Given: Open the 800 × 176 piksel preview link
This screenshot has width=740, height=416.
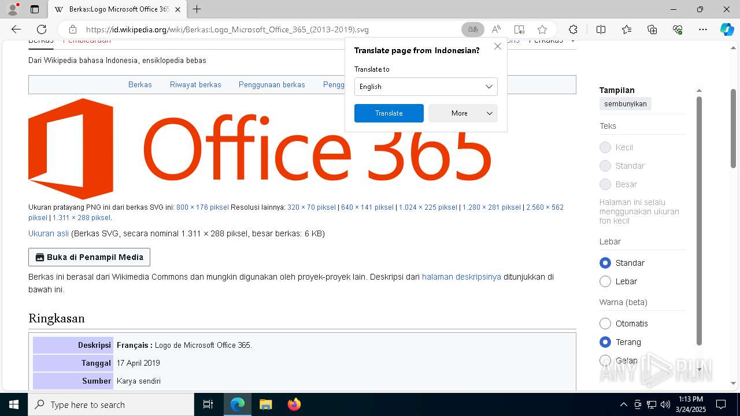Looking at the screenshot, I should [x=202, y=207].
